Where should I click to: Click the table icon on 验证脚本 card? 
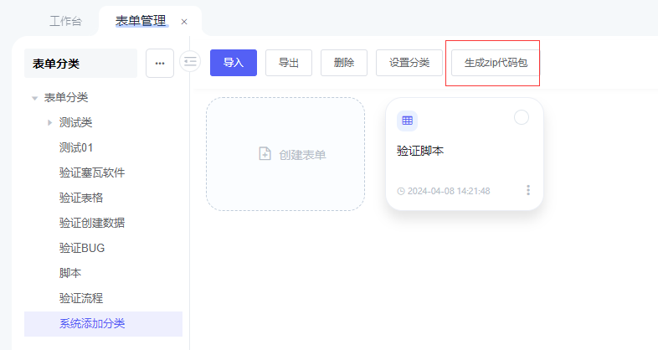pos(408,121)
